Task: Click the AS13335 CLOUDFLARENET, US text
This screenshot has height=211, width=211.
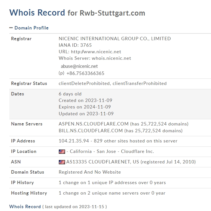Action: (x=103, y=162)
